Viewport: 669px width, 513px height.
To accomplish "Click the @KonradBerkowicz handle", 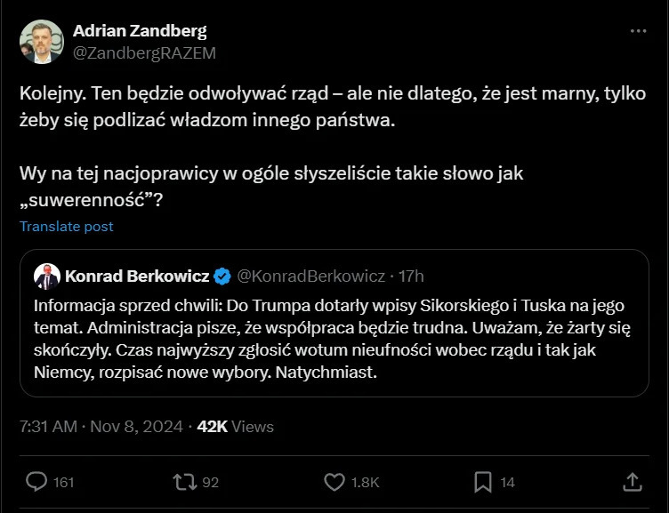I will tap(310, 277).
